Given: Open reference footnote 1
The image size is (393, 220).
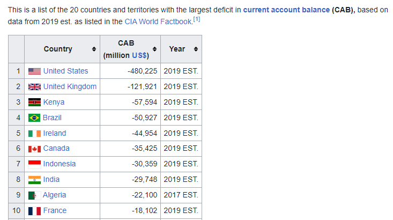Looking at the screenshot, I should (197, 19).
